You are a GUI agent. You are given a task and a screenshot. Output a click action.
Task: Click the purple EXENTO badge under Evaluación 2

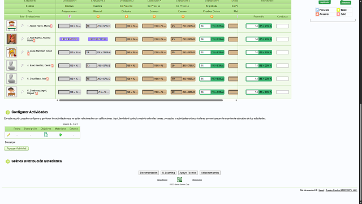click(x=98, y=39)
